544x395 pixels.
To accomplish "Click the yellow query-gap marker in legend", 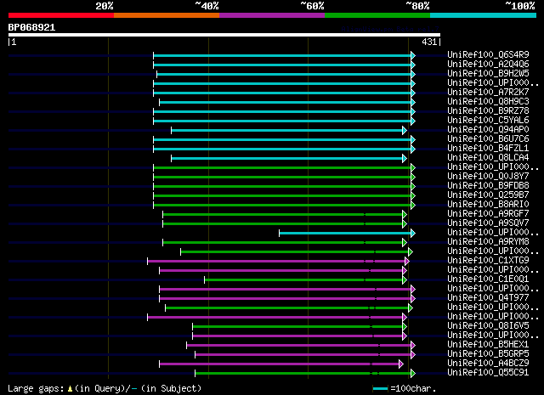I will tap(70, 389).
